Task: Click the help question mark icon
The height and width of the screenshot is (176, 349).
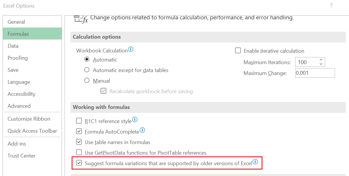Action: [x=331, y=6]
